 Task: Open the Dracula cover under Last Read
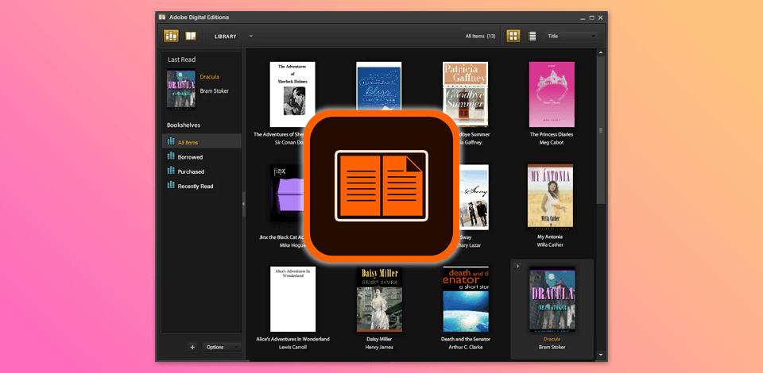click(x=180, y=89)
